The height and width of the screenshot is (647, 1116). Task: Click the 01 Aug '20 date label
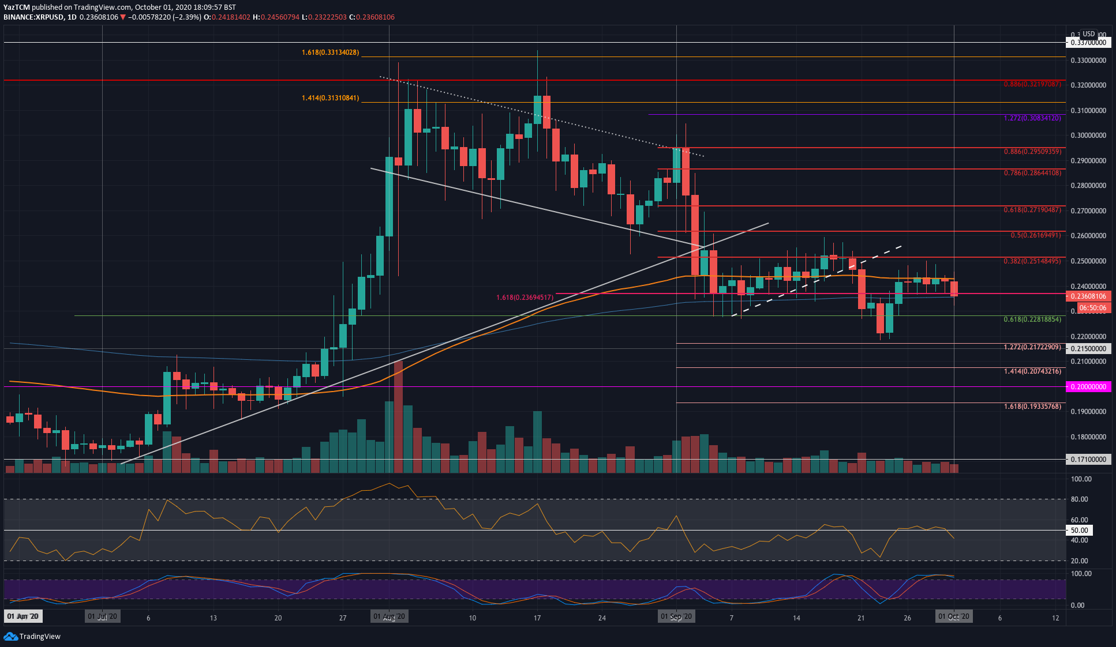pyautogui.click(x=390, y=616)
